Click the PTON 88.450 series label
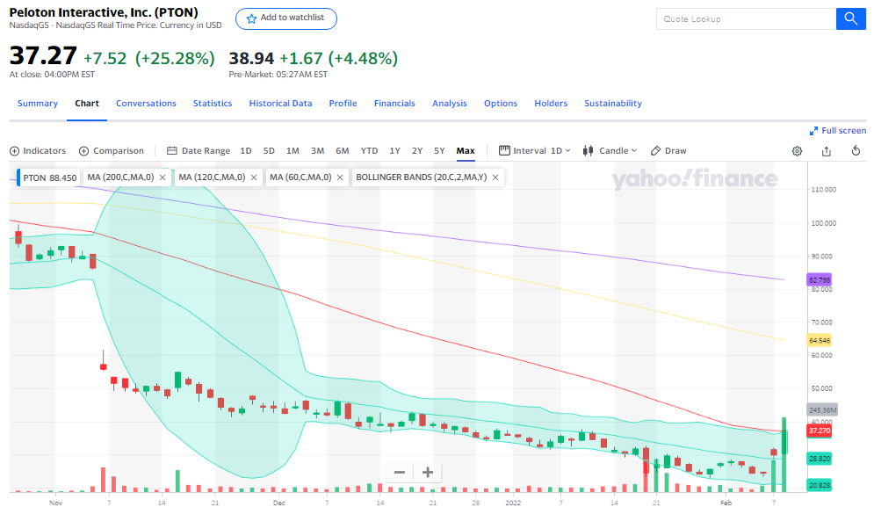The width and height of the screenshot is (874, 514). pos(48,177)
